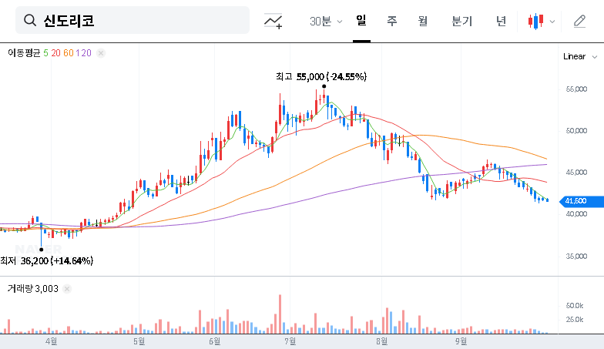Switch to the 월 monthly chart tab
Viewport: 604px width, 349px height.
(423, 21)
